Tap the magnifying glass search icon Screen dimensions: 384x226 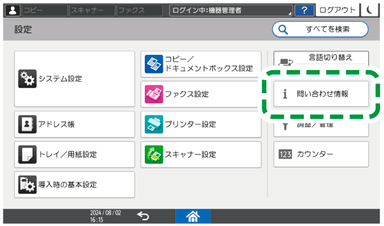283,29
